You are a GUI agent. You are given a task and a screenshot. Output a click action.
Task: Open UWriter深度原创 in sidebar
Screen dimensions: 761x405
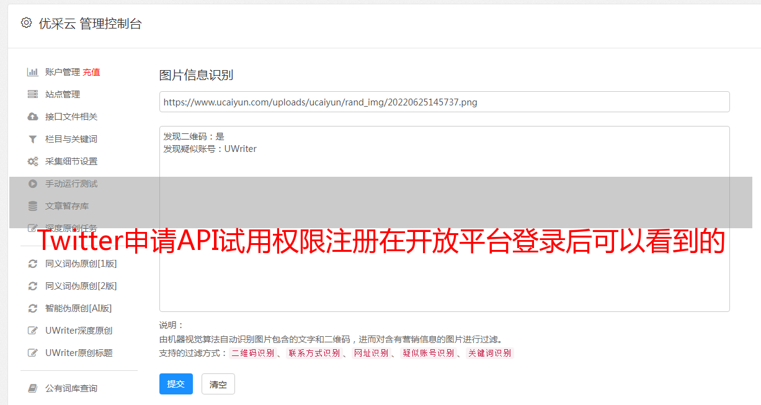tap(79, 331)
